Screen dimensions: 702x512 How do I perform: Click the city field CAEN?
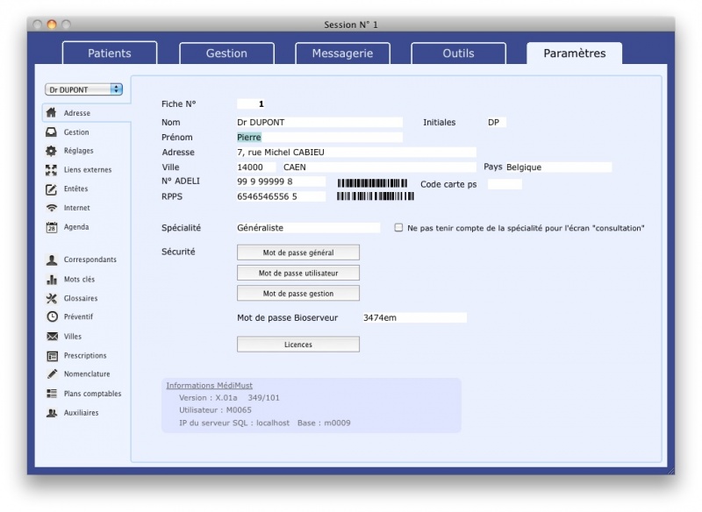tap(379, 167)
